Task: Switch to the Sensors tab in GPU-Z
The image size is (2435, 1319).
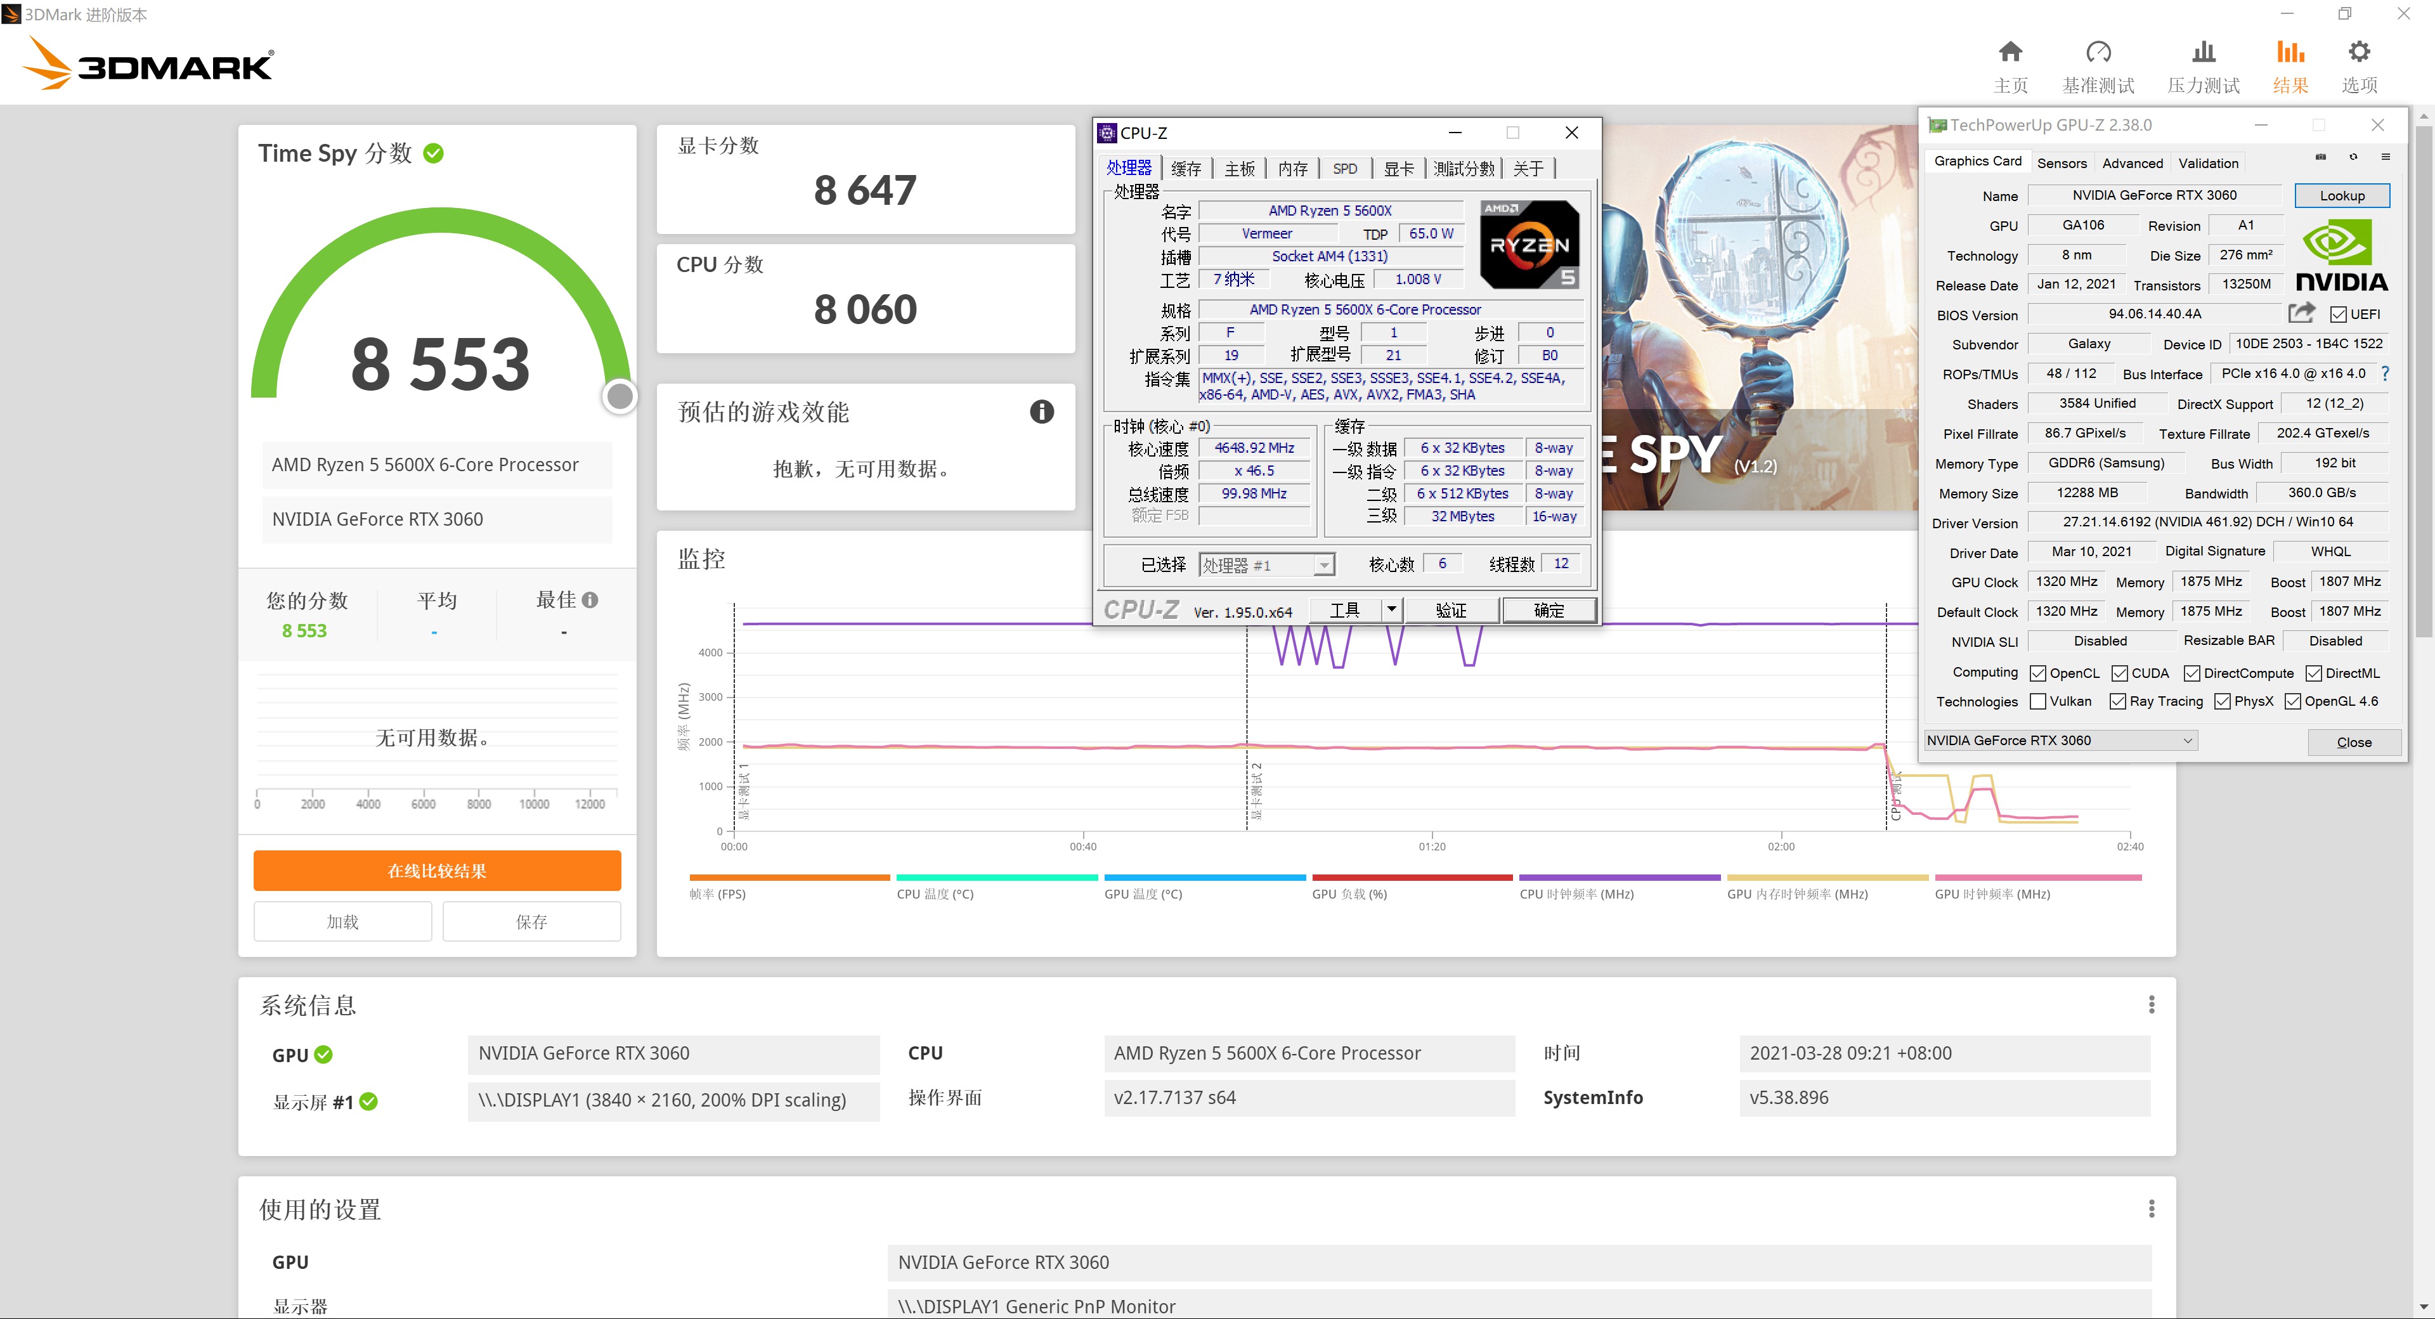Action: pos(2062,162)
